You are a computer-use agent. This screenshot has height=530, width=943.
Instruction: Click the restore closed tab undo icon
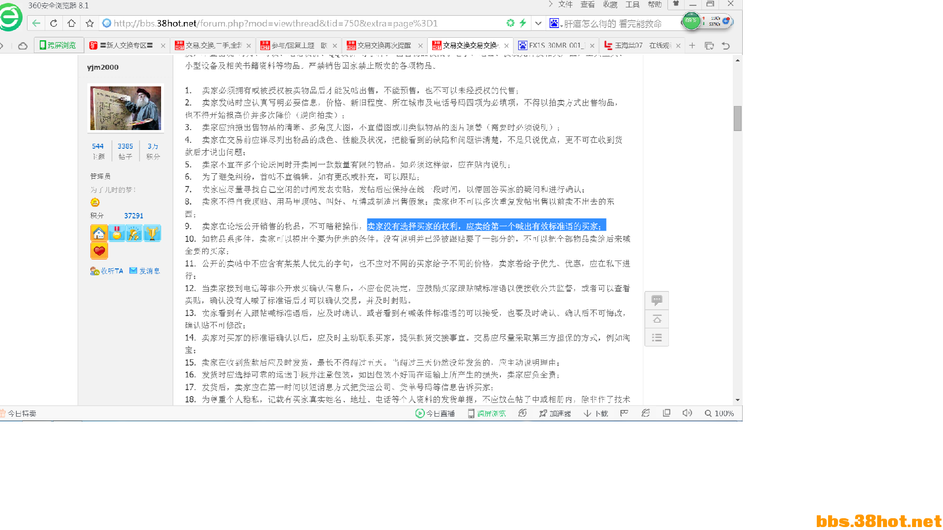726,46
